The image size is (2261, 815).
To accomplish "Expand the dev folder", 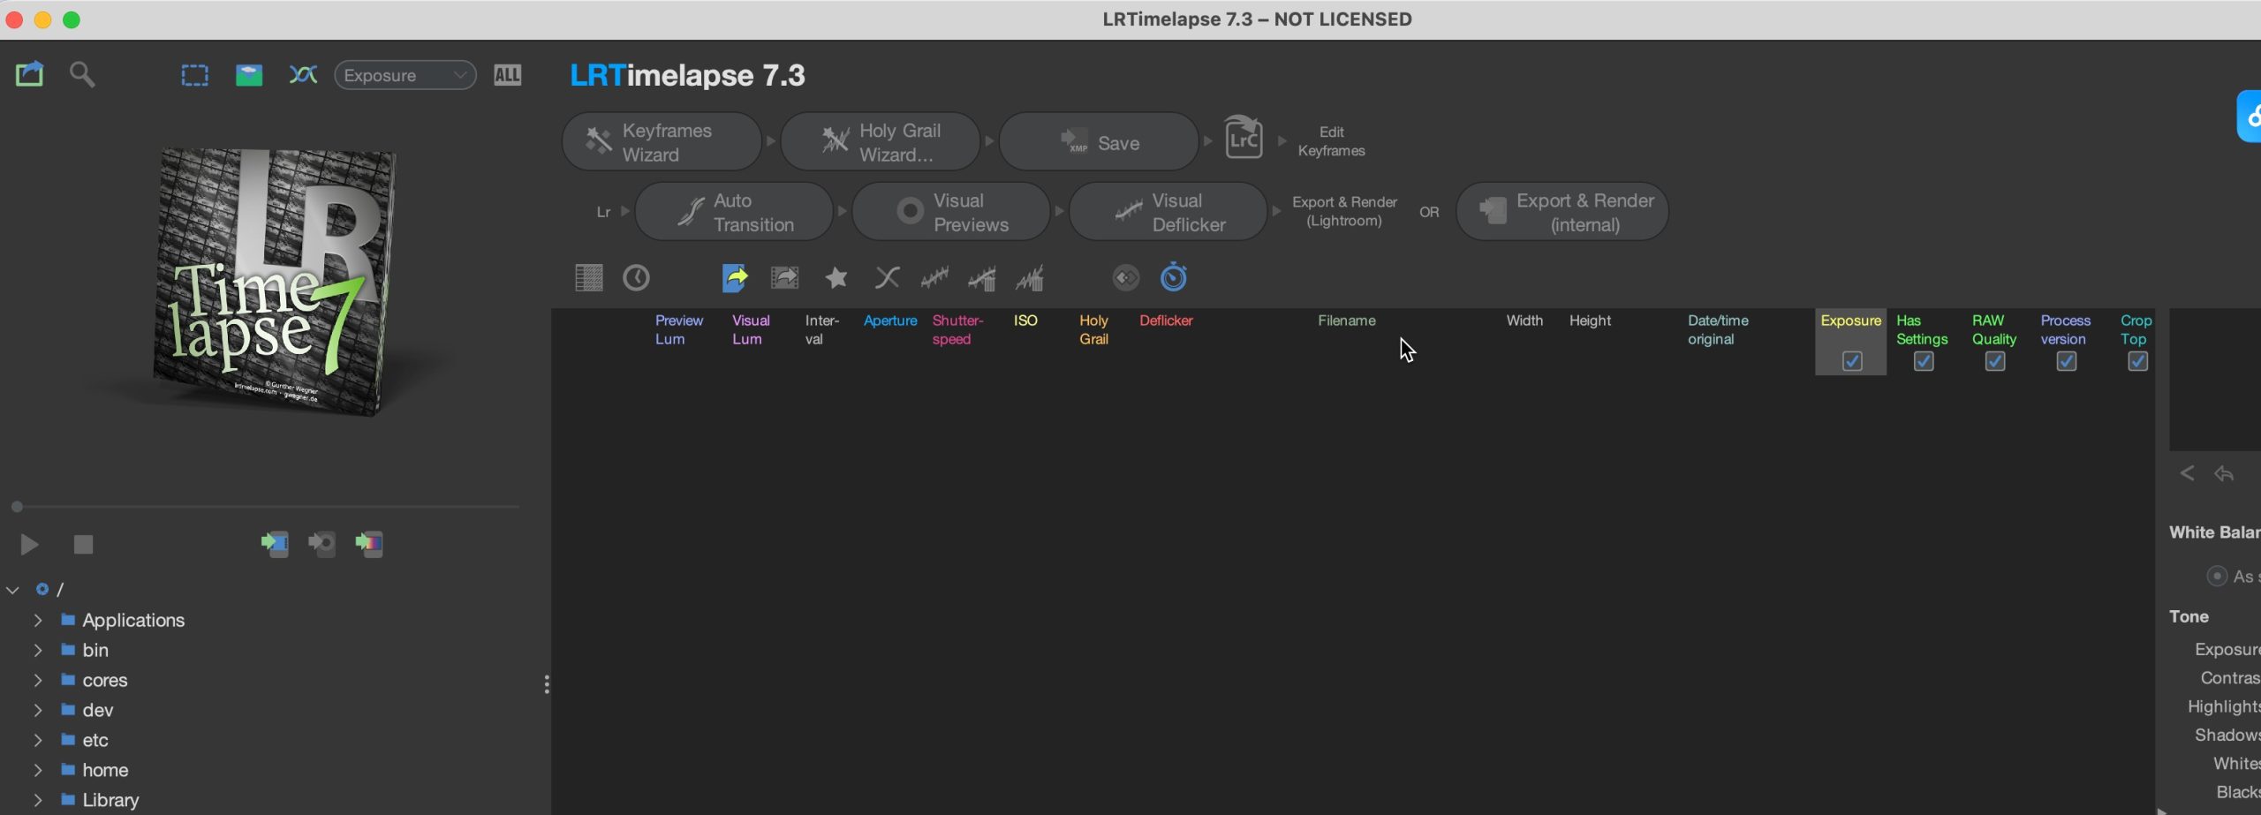I will 38,710.
